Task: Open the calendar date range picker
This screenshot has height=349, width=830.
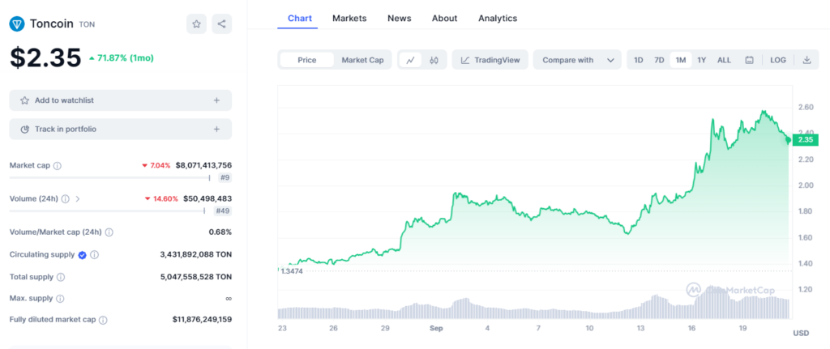Action: tap(749, 60)
